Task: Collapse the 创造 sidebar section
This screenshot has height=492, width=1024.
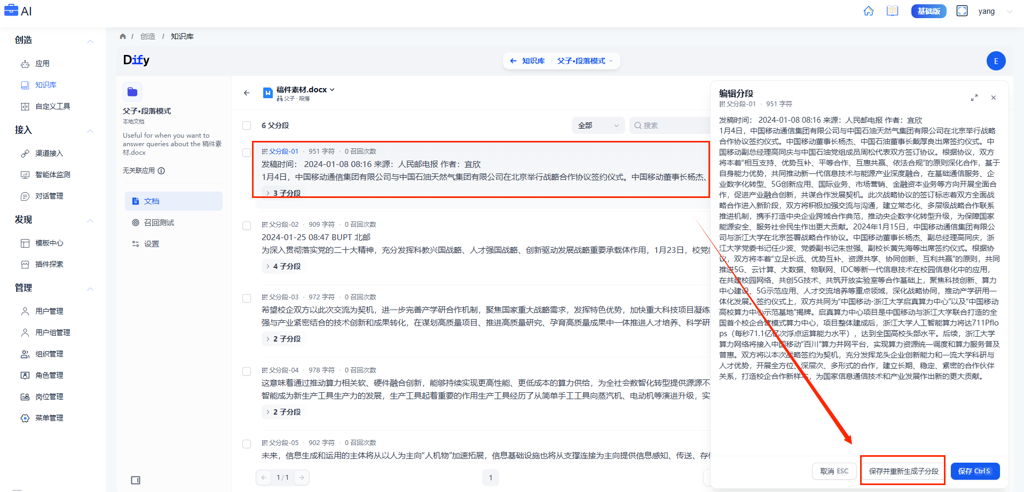Action: pyautogui.click(x=90, y=41)
